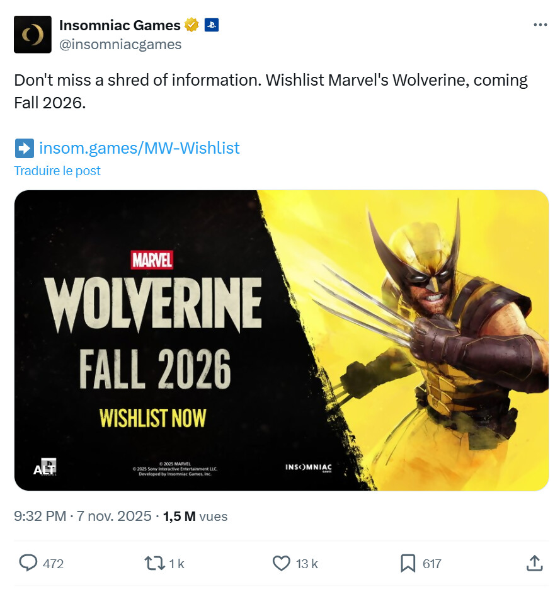Viewport: 560px width, 594px height.
Task: Click the reply speech bubble icon
Action: pyautogui.click(x=28, y=563)
